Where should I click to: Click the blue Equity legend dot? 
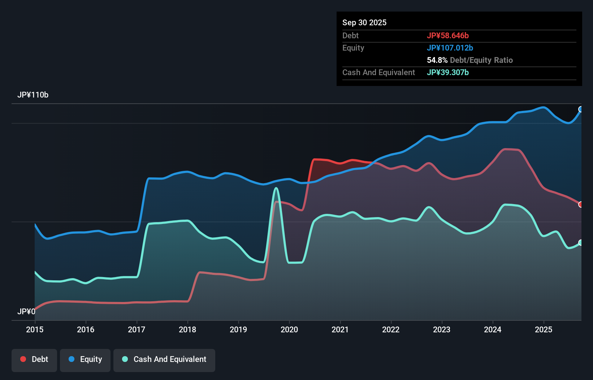71,359
